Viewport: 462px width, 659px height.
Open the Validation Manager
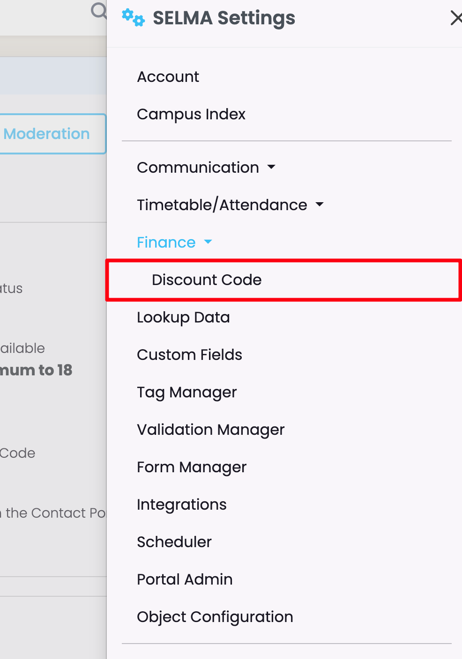point(210,430)
